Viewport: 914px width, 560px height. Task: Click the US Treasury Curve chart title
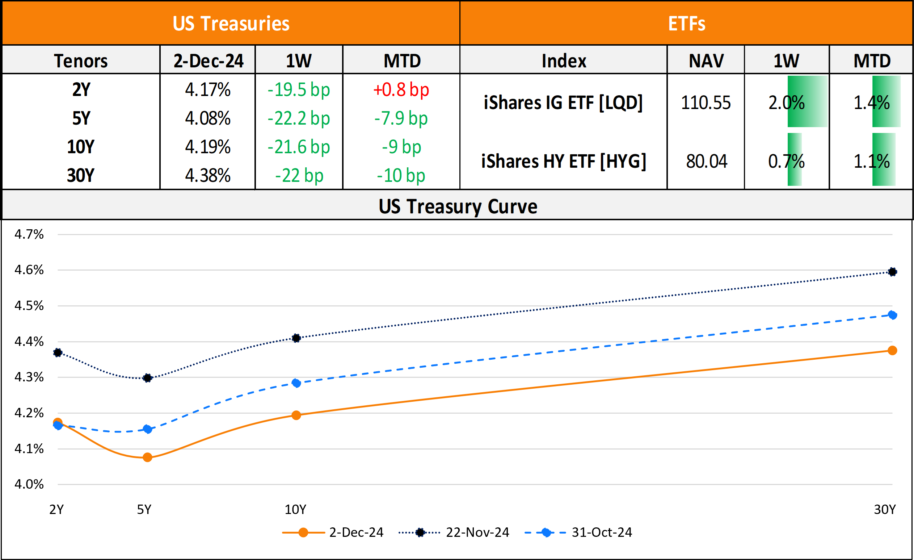(458, 206)
